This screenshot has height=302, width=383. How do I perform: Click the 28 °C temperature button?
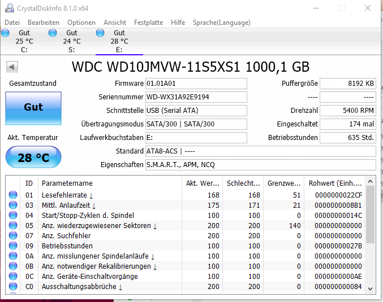[x=33, y=157]
